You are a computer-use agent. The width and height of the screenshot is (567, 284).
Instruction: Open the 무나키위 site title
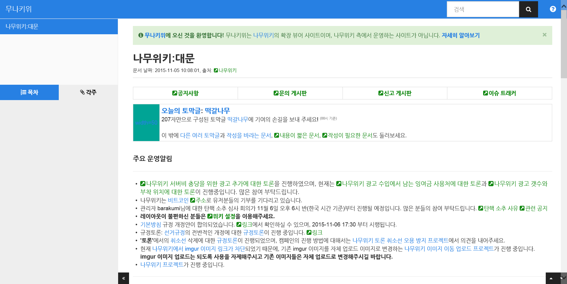tap(19, 9)
